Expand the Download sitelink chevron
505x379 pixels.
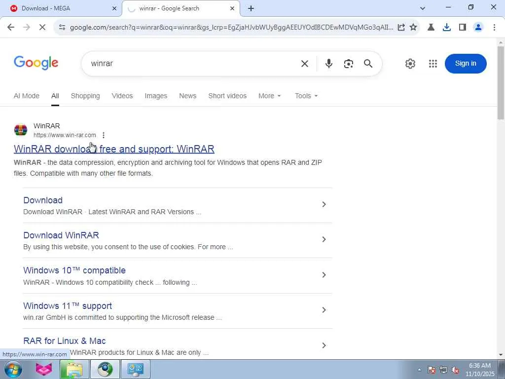coord(324,204)
